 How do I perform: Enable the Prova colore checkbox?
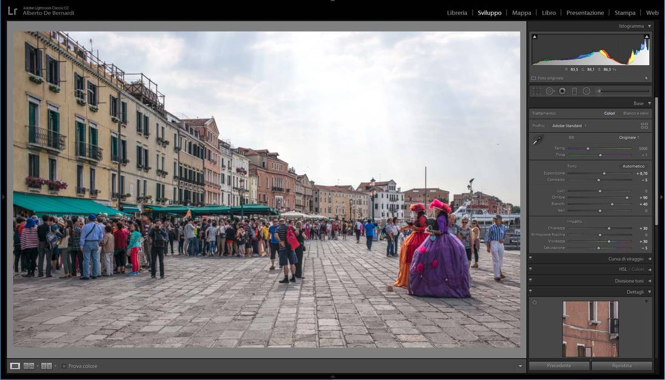pyautogui.click(x=64, y=366)
